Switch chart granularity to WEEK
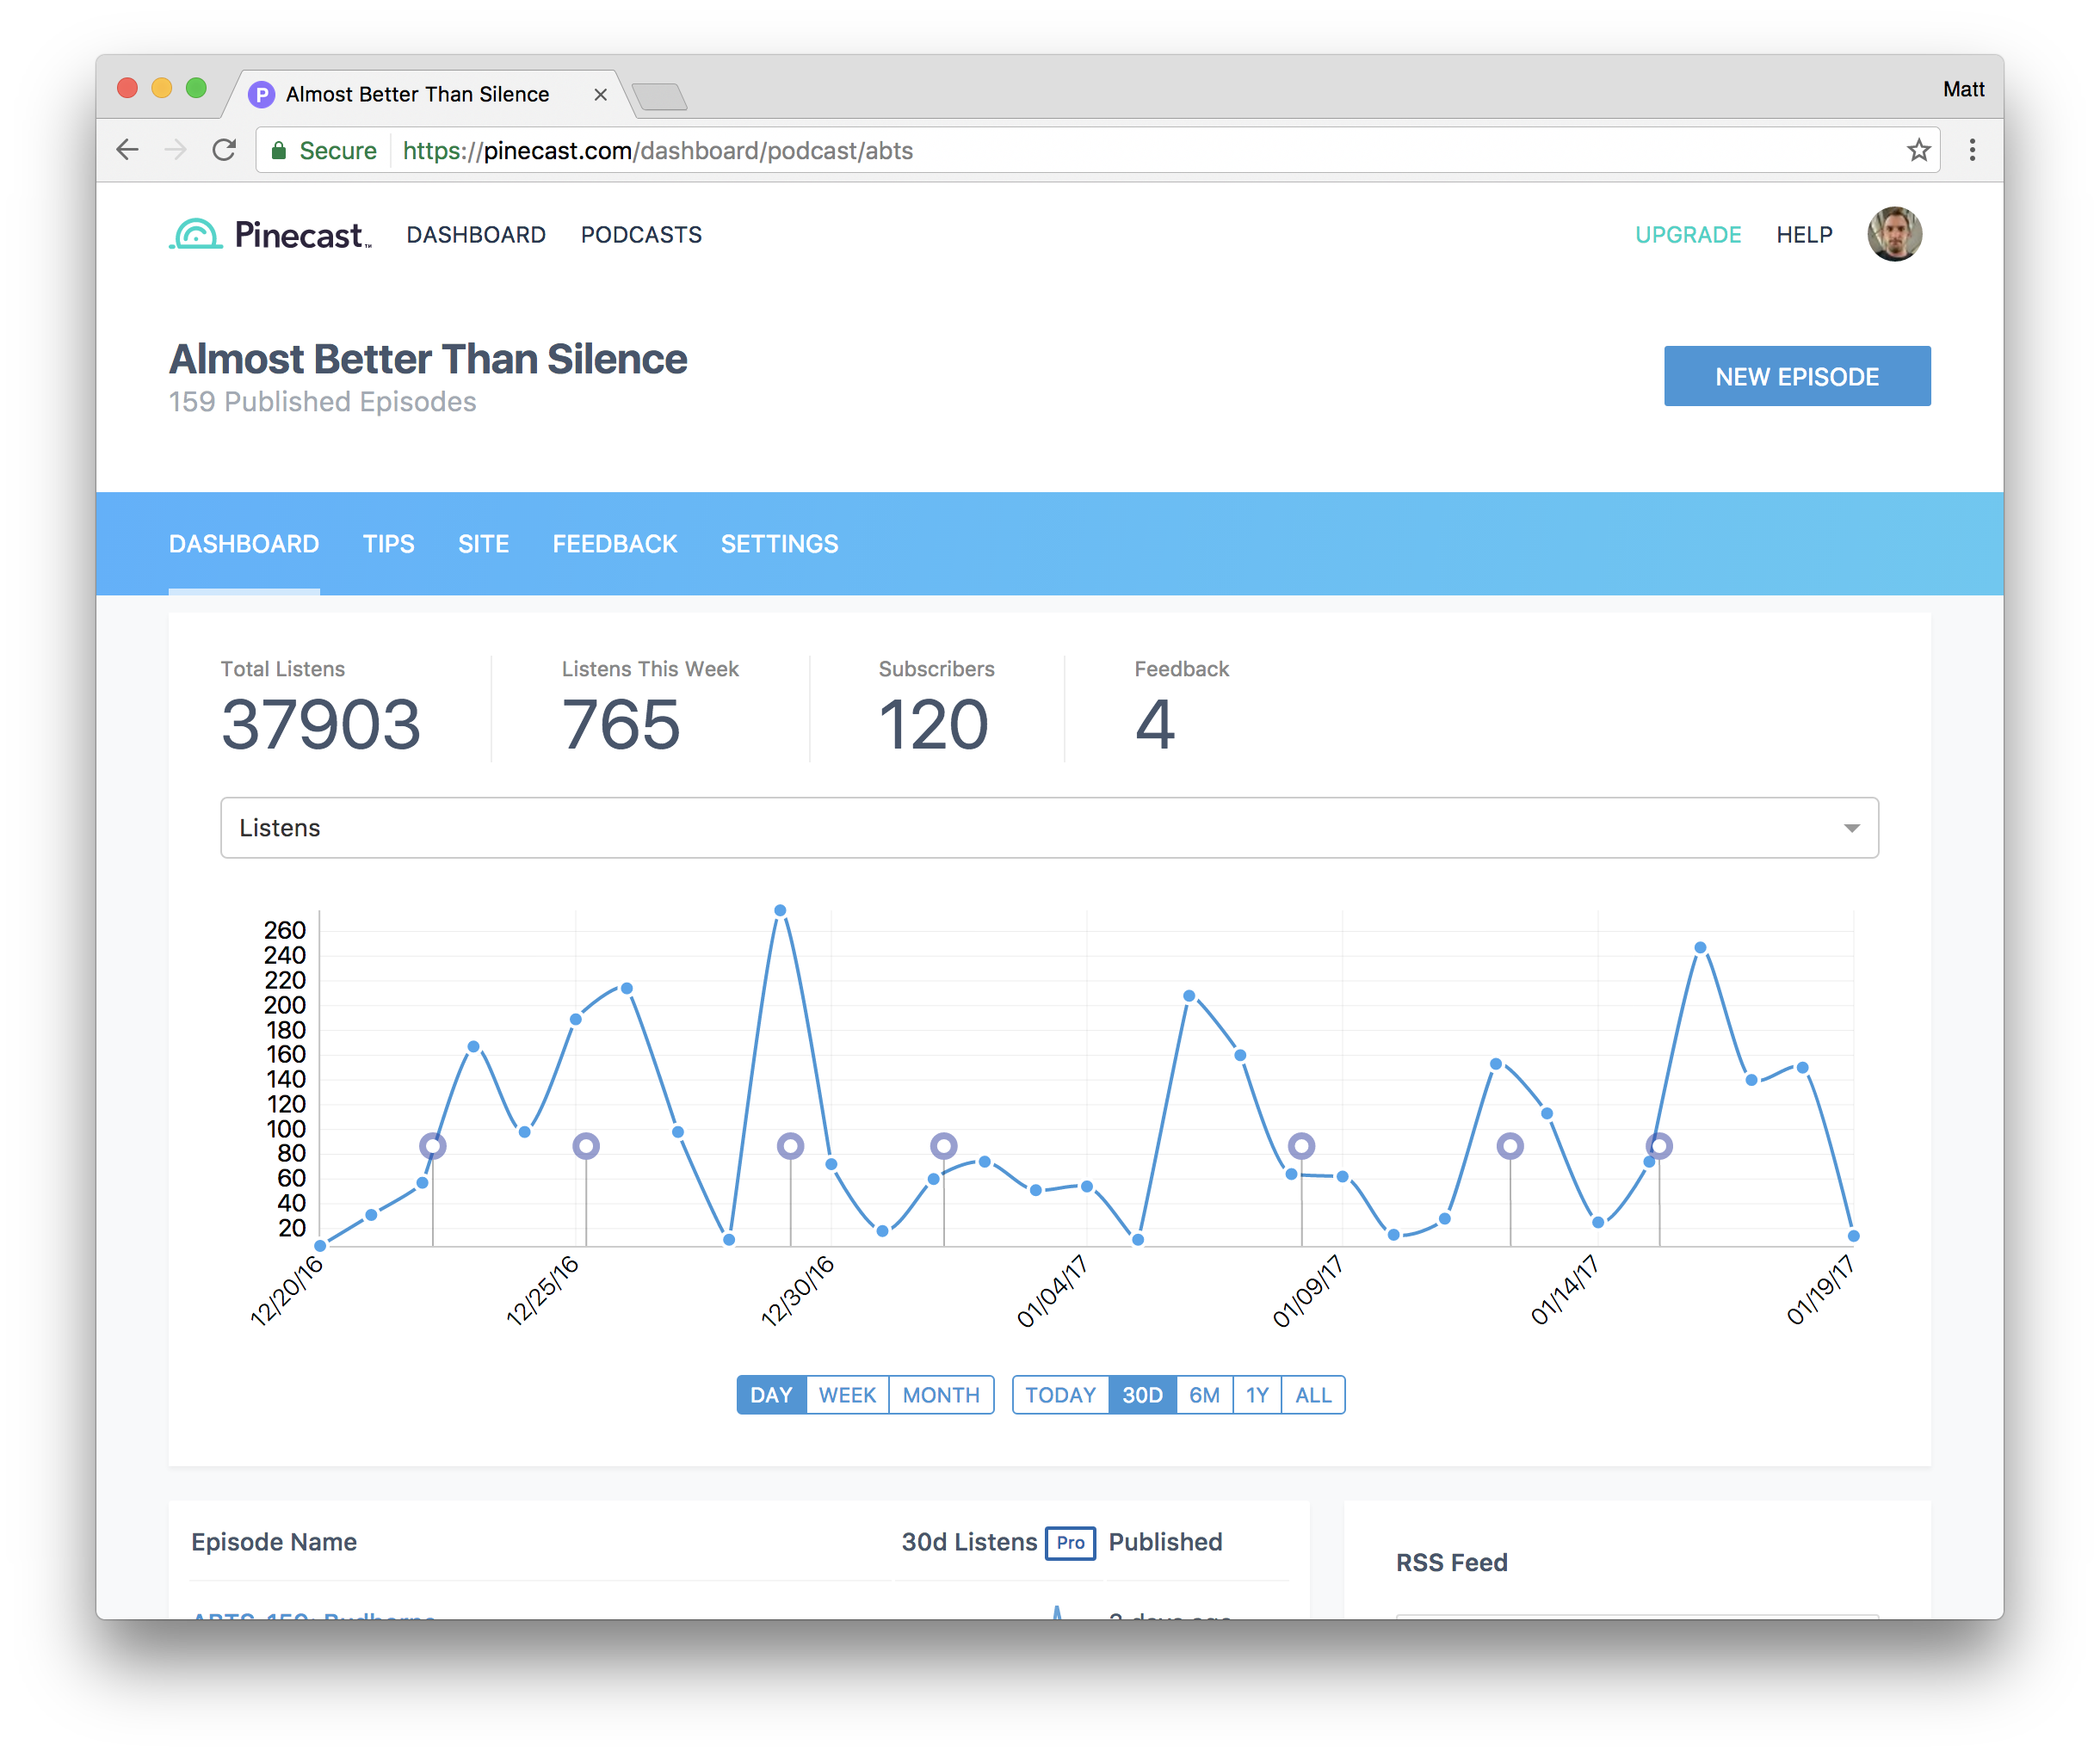This screenshot has height=1757, width=2100. click(x=846, y=1395)
